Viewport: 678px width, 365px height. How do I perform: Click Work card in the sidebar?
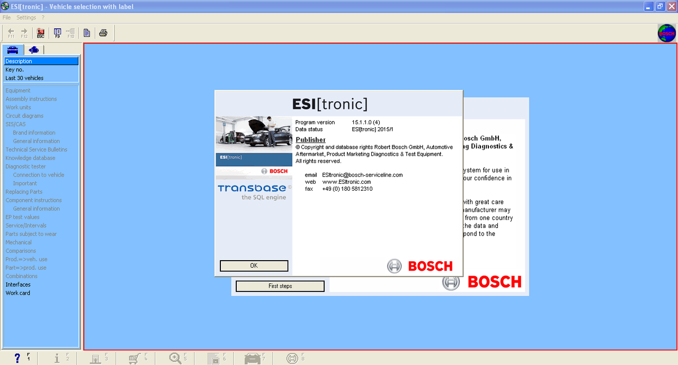click(17, 293)
